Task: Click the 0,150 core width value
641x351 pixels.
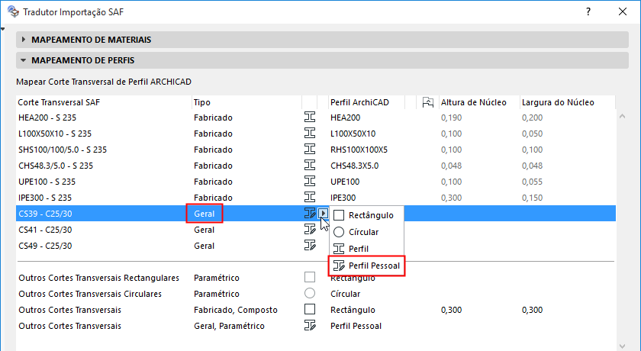Action: [x=533, y=198]
